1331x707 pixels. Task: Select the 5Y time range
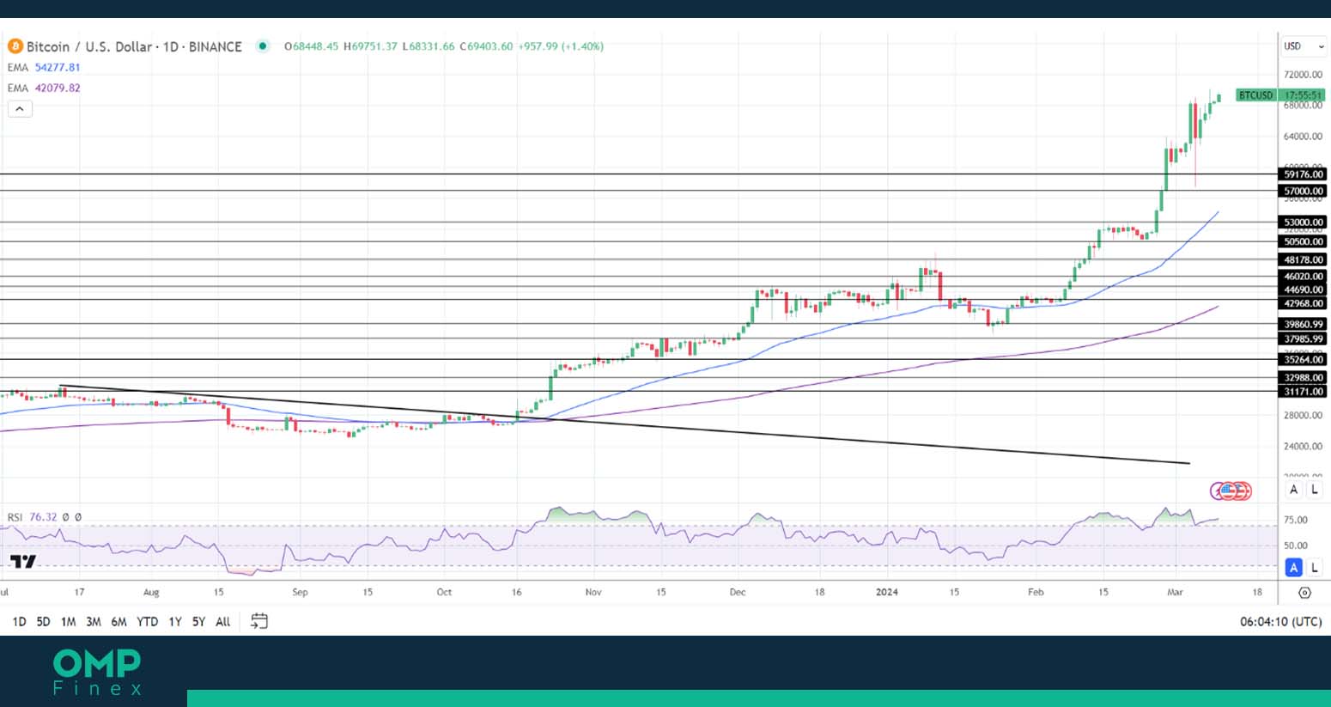pyautogui.click(x=198, y=622)
